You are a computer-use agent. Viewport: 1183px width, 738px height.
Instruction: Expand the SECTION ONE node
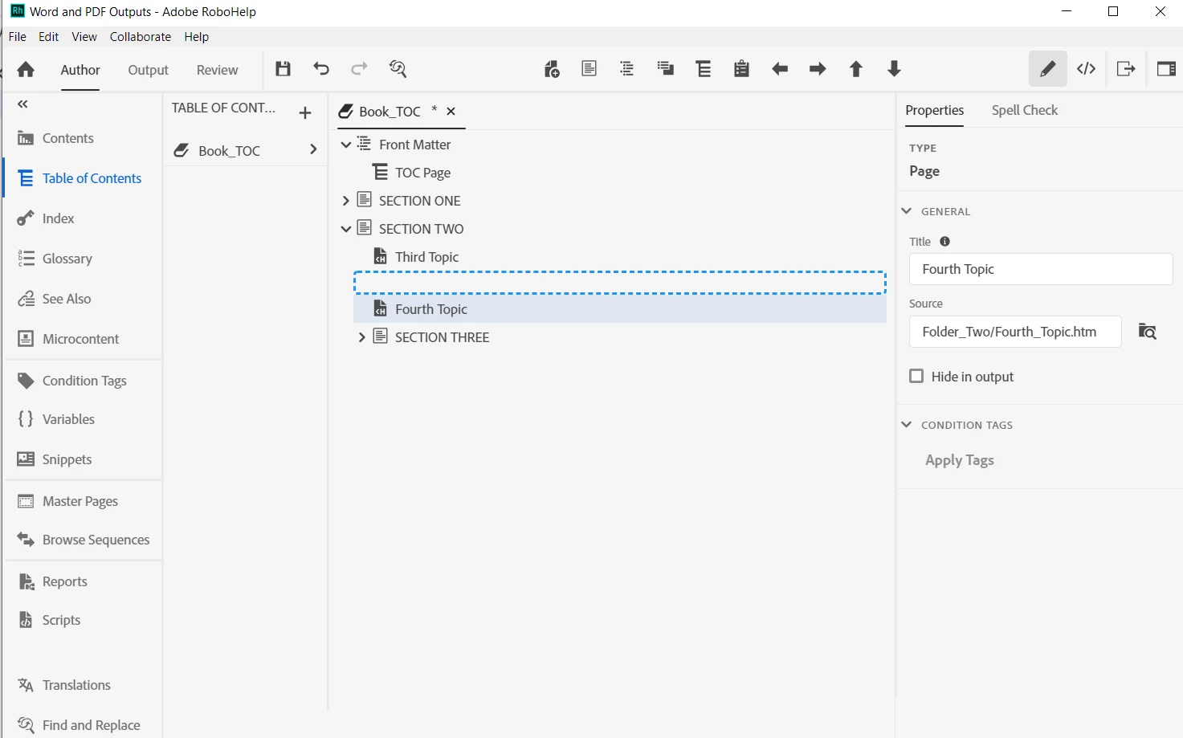346,201
